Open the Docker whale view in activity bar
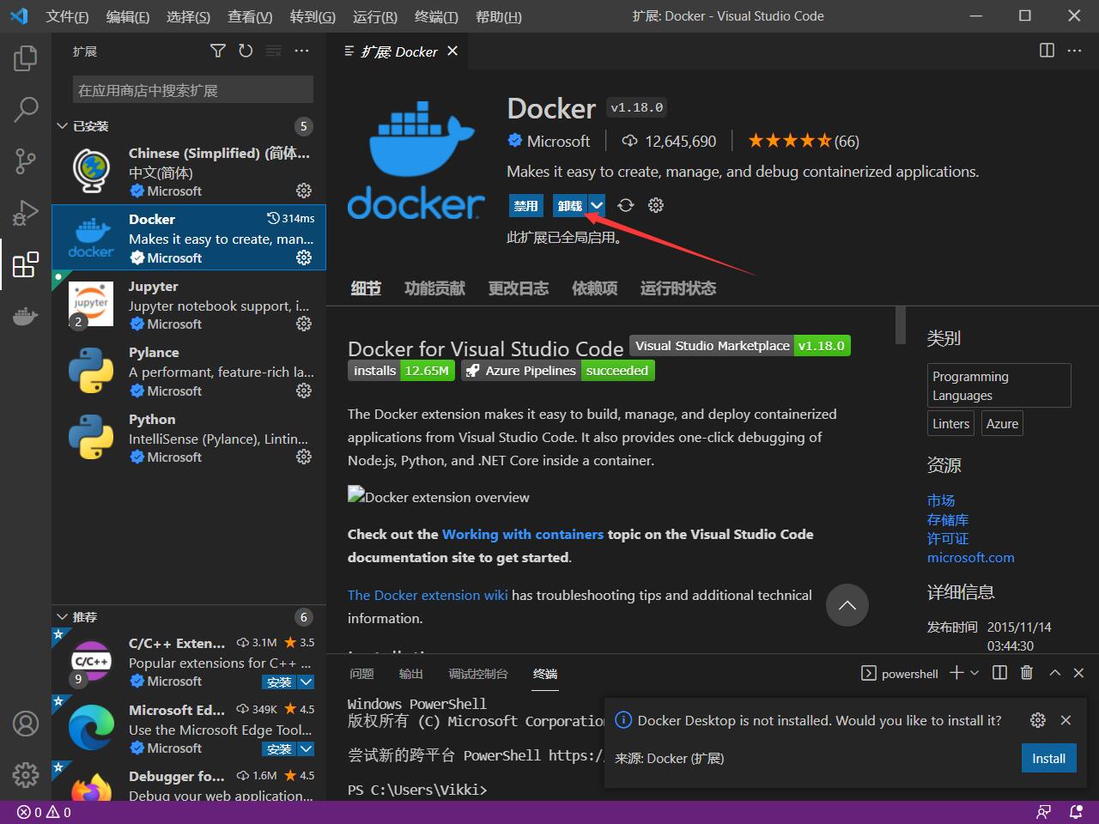 [x=26, y=316]
